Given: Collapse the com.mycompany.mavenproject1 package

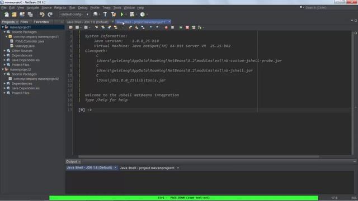Looking at the screenshot, I should click(x=6, y=36).
